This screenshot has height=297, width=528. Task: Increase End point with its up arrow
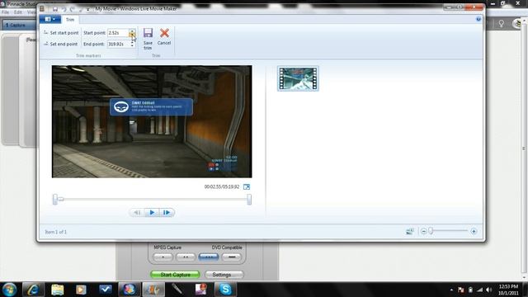pyautogui.click(x=132, y=42)
